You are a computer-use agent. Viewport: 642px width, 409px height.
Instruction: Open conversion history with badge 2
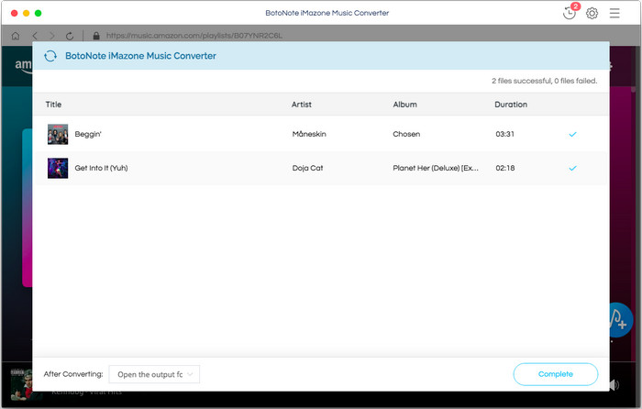570,13
